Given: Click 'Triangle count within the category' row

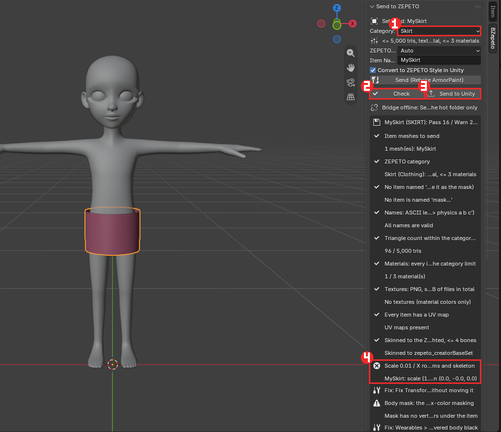Looking at the screenshot, I should [425, 238].
